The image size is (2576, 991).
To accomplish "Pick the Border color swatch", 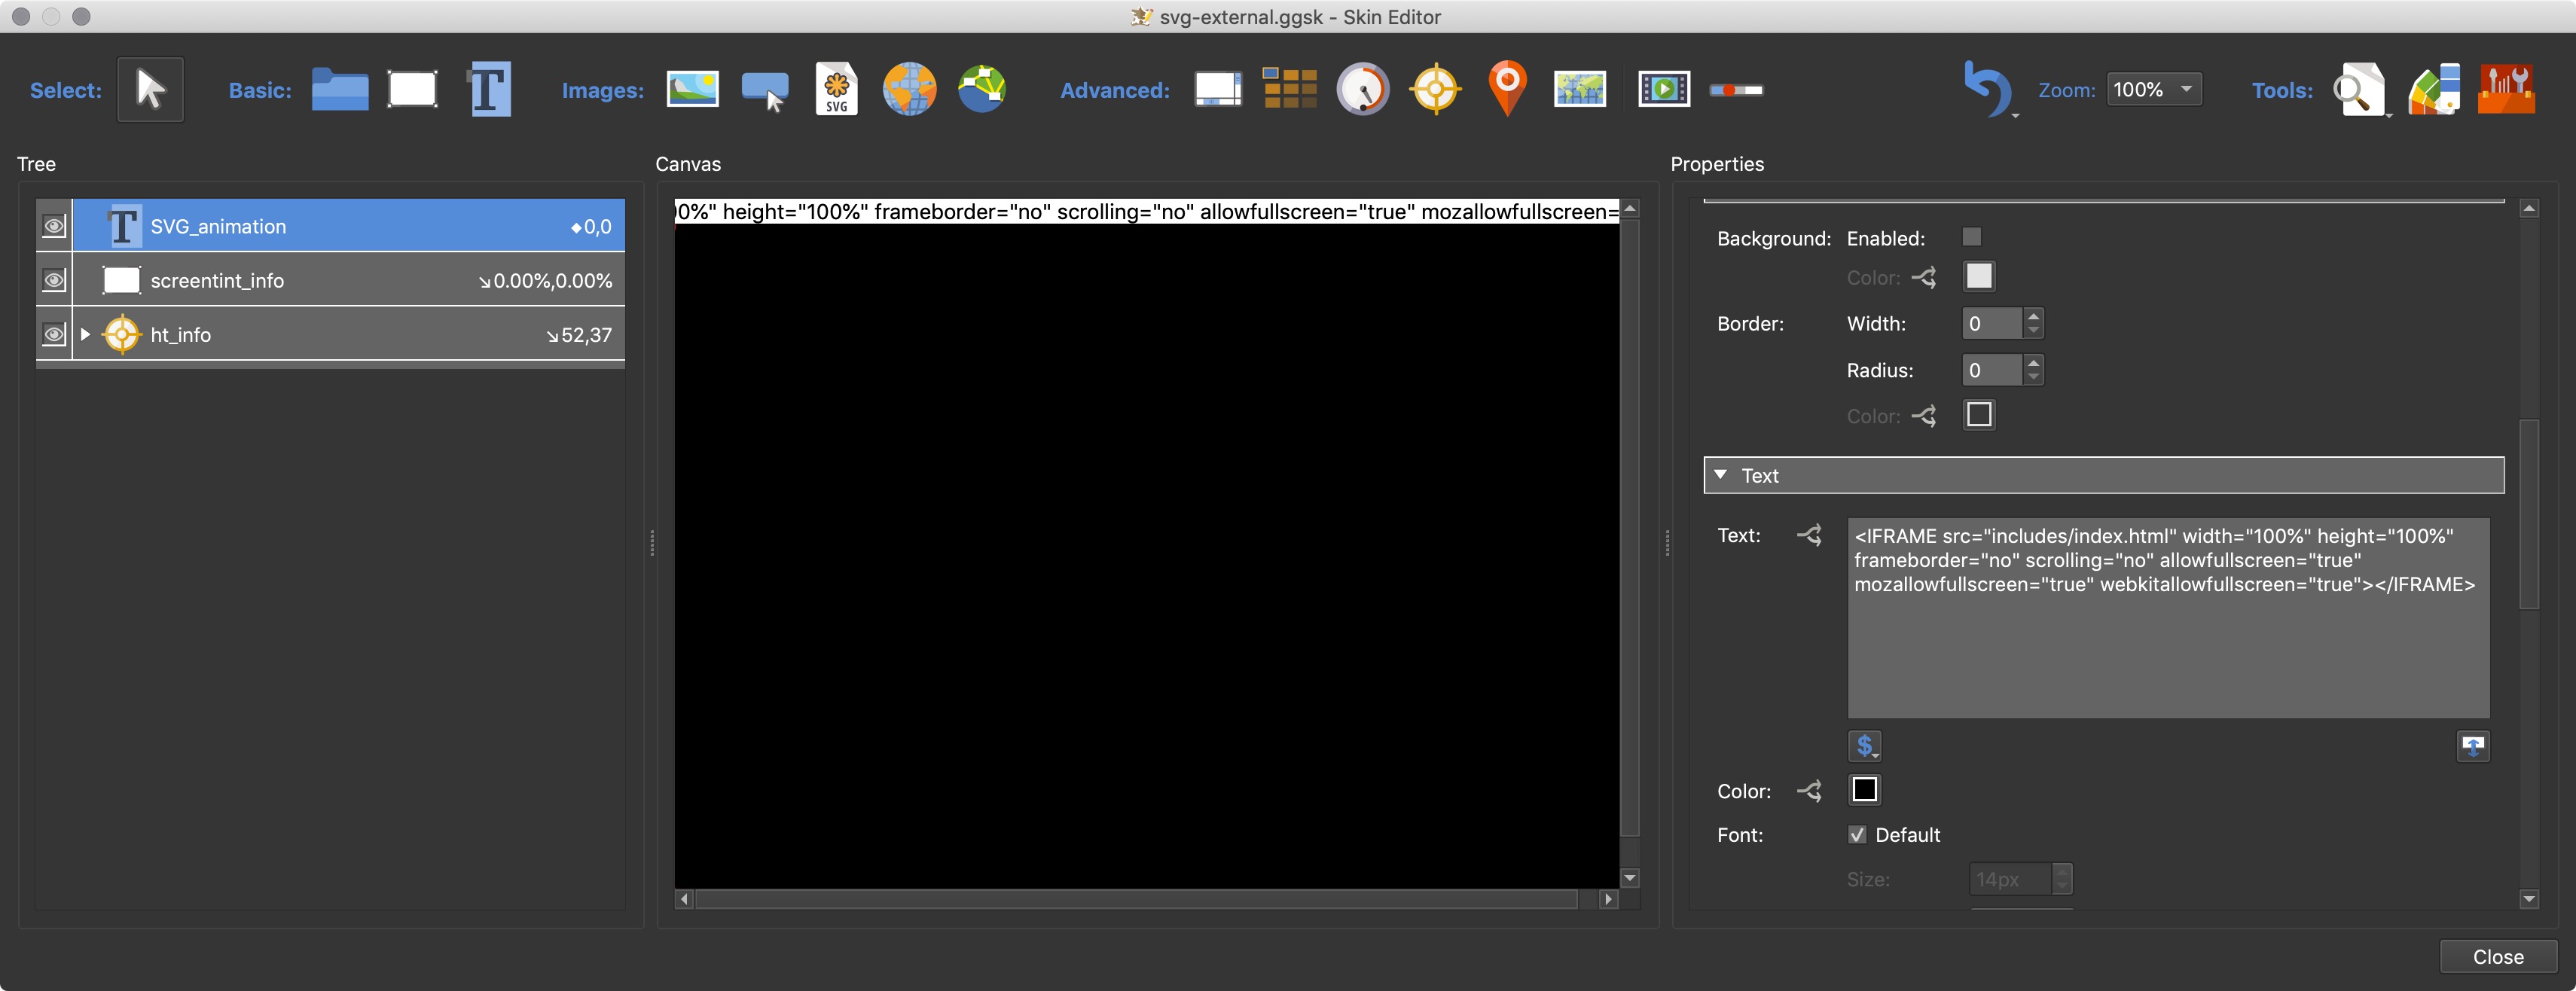I will point(1978,415).
